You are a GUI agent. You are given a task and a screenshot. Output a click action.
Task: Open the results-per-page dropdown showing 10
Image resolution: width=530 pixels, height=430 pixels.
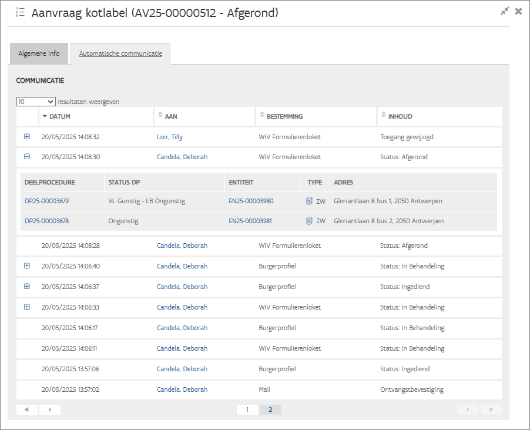click(36, 102)
